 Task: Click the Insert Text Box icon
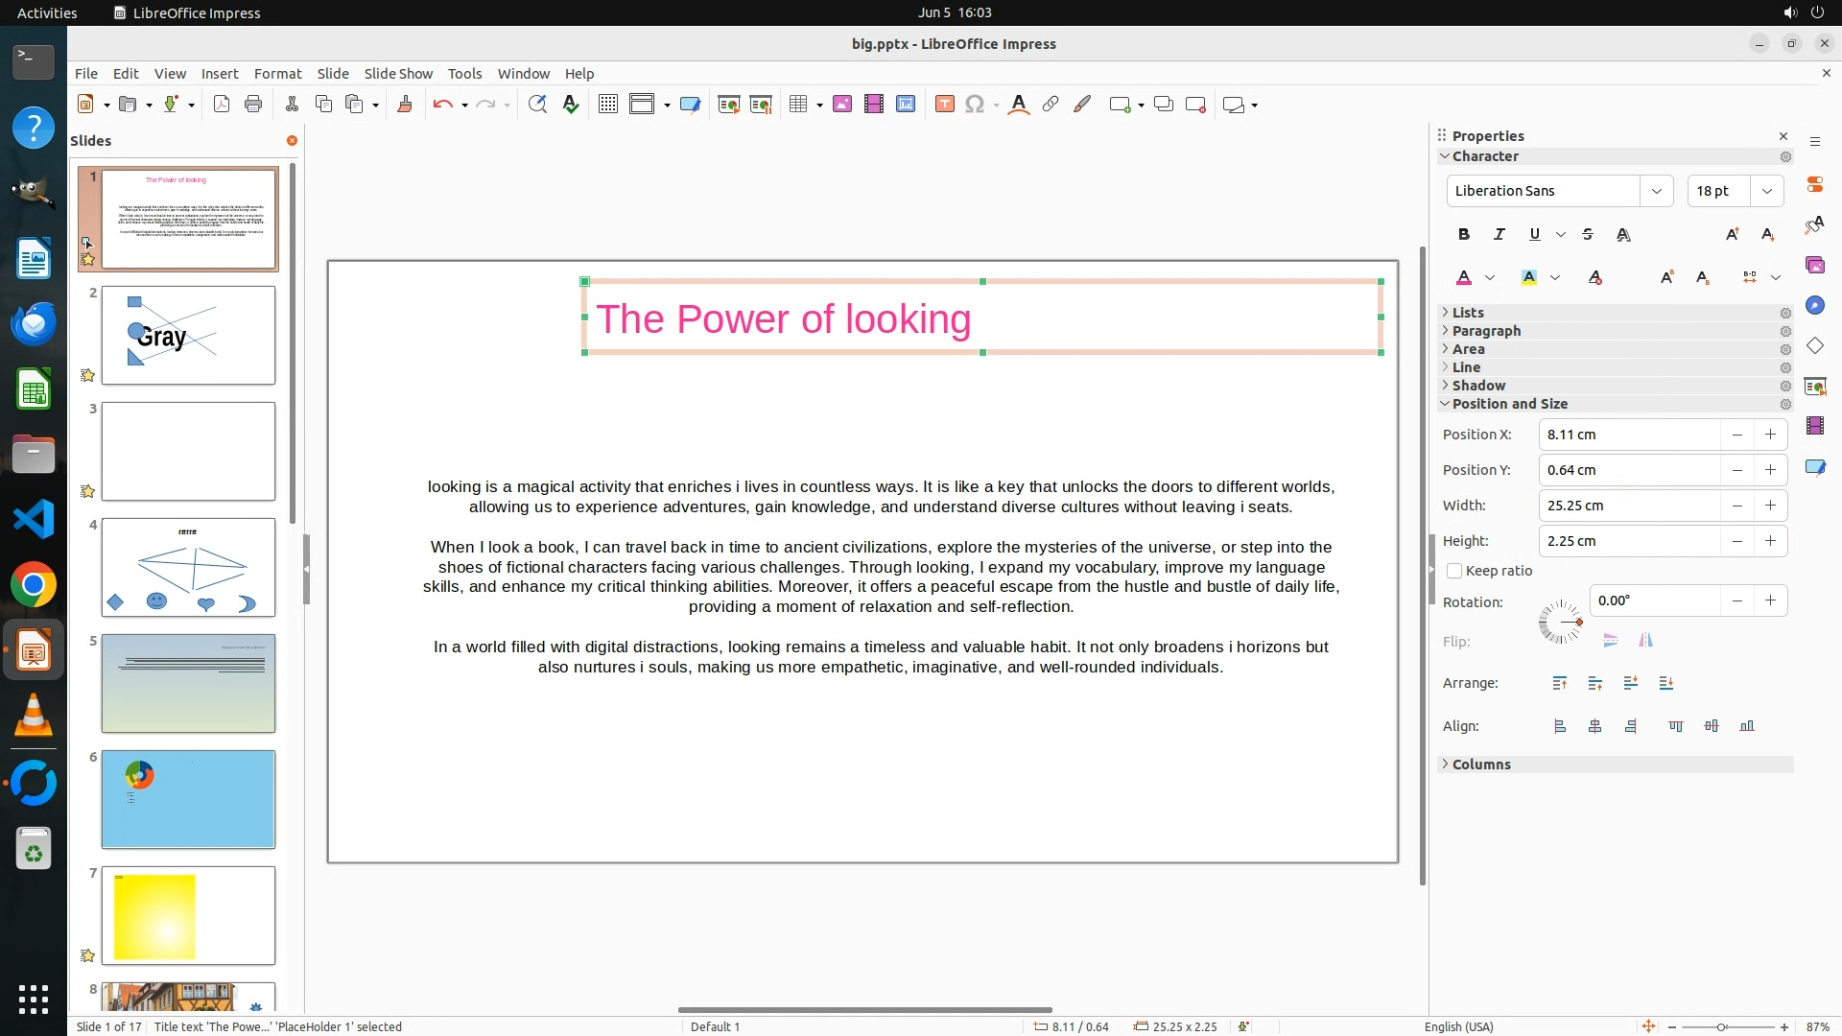pyautogui.click(x=944, y=105)
